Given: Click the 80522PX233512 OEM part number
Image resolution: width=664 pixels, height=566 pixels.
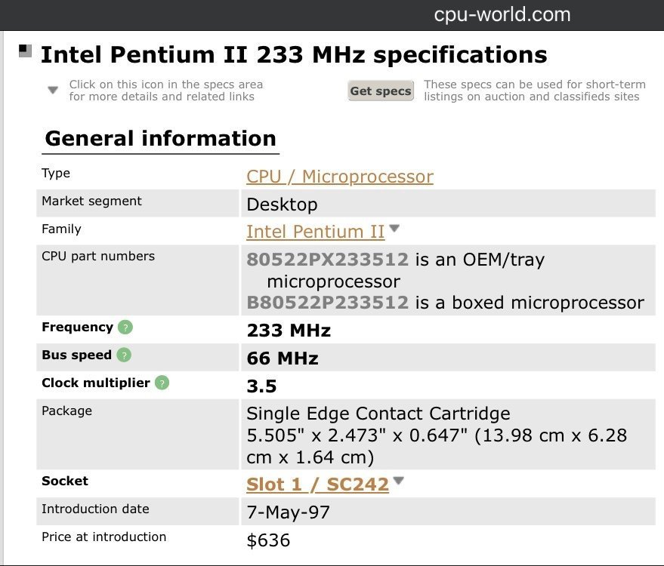Looking at the screenshot, I should 327,260.
